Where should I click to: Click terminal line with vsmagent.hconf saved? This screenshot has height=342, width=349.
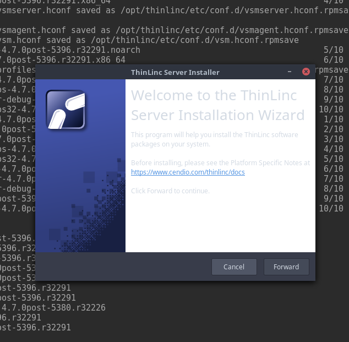coord(174,30)
